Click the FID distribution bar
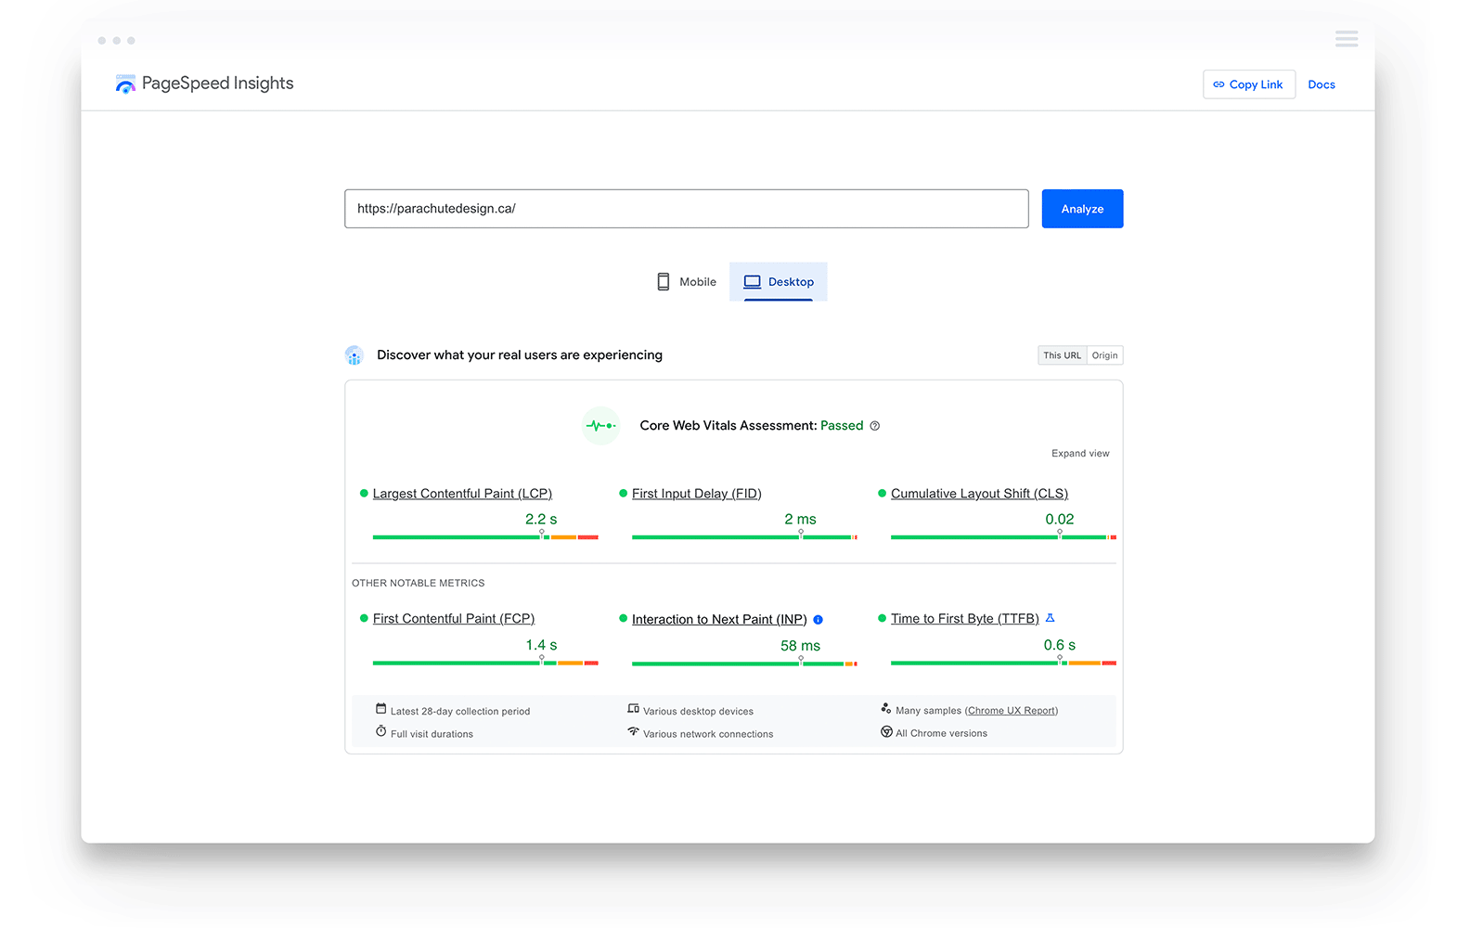Viewport: 1457px width, 928px height. [744, 537]
